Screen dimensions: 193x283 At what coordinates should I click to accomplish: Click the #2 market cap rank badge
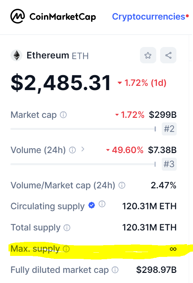pyautogui.click(x=169, y=129)
